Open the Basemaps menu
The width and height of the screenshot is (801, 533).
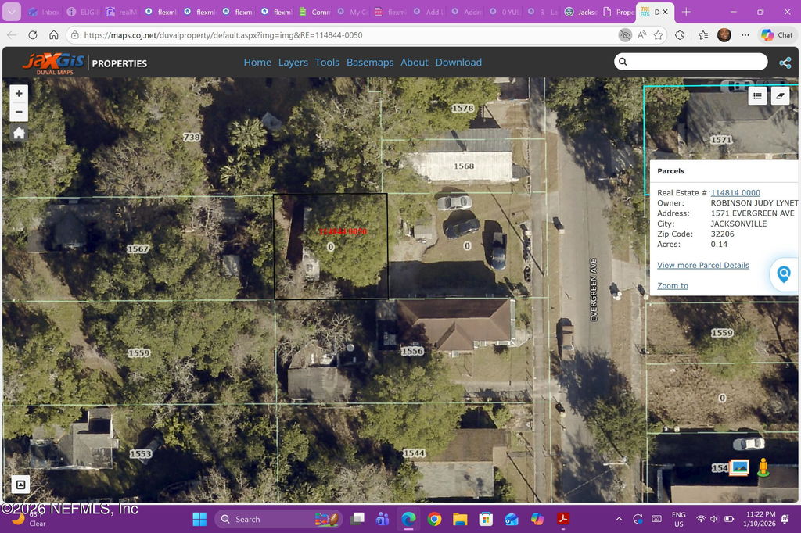370,63
